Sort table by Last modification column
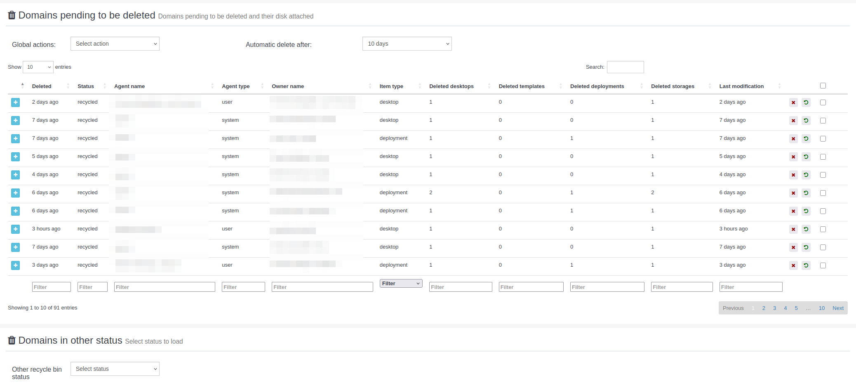This screenshot has height=384, width=856. coord(741,86)
